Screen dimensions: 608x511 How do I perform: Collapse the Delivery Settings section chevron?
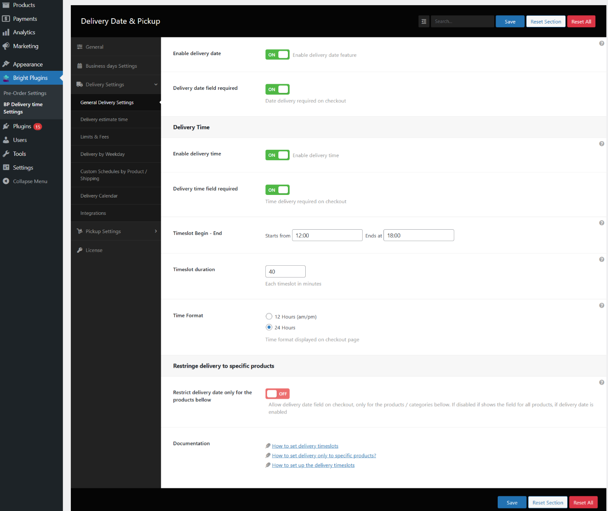click(156, 84)
